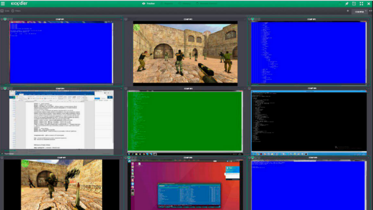Open COMP №7 Counter-Strike knife view thumbnail
Screen dimensions: 373x210
click(61, 185)
